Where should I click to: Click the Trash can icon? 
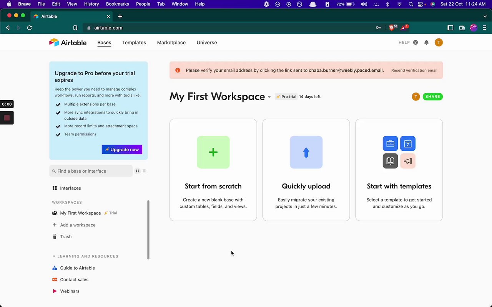55,236
